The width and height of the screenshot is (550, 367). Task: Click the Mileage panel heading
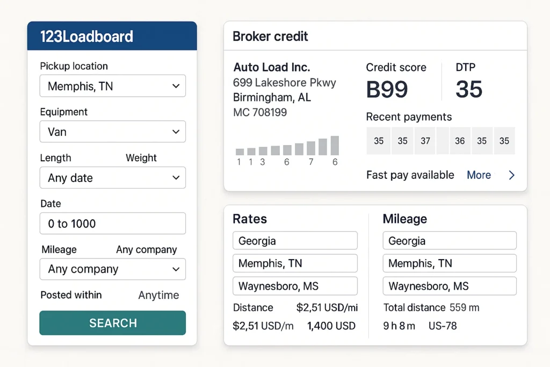tap(404, 219)
